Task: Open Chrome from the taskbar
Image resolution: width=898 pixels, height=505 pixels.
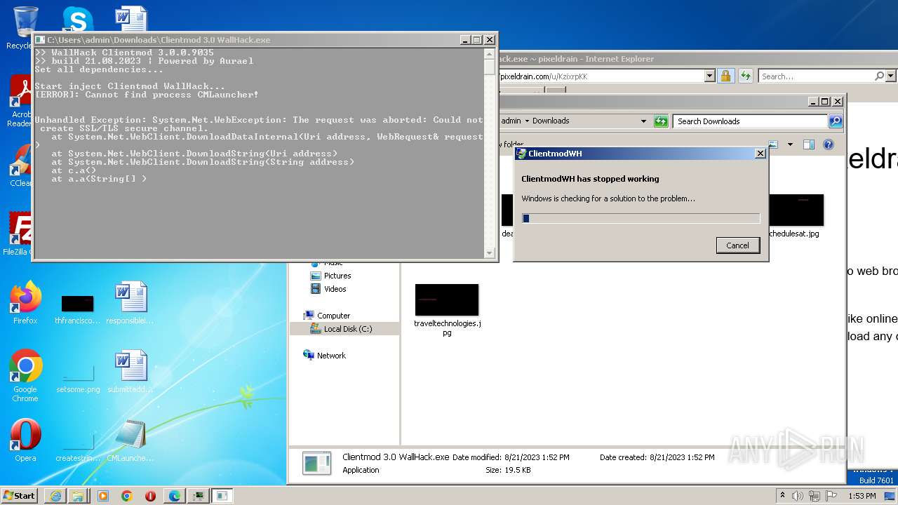Action: 126,496
